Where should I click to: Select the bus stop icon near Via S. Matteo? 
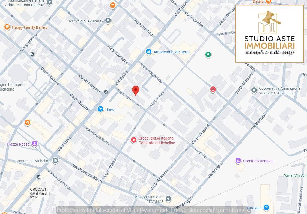[32, 54]
